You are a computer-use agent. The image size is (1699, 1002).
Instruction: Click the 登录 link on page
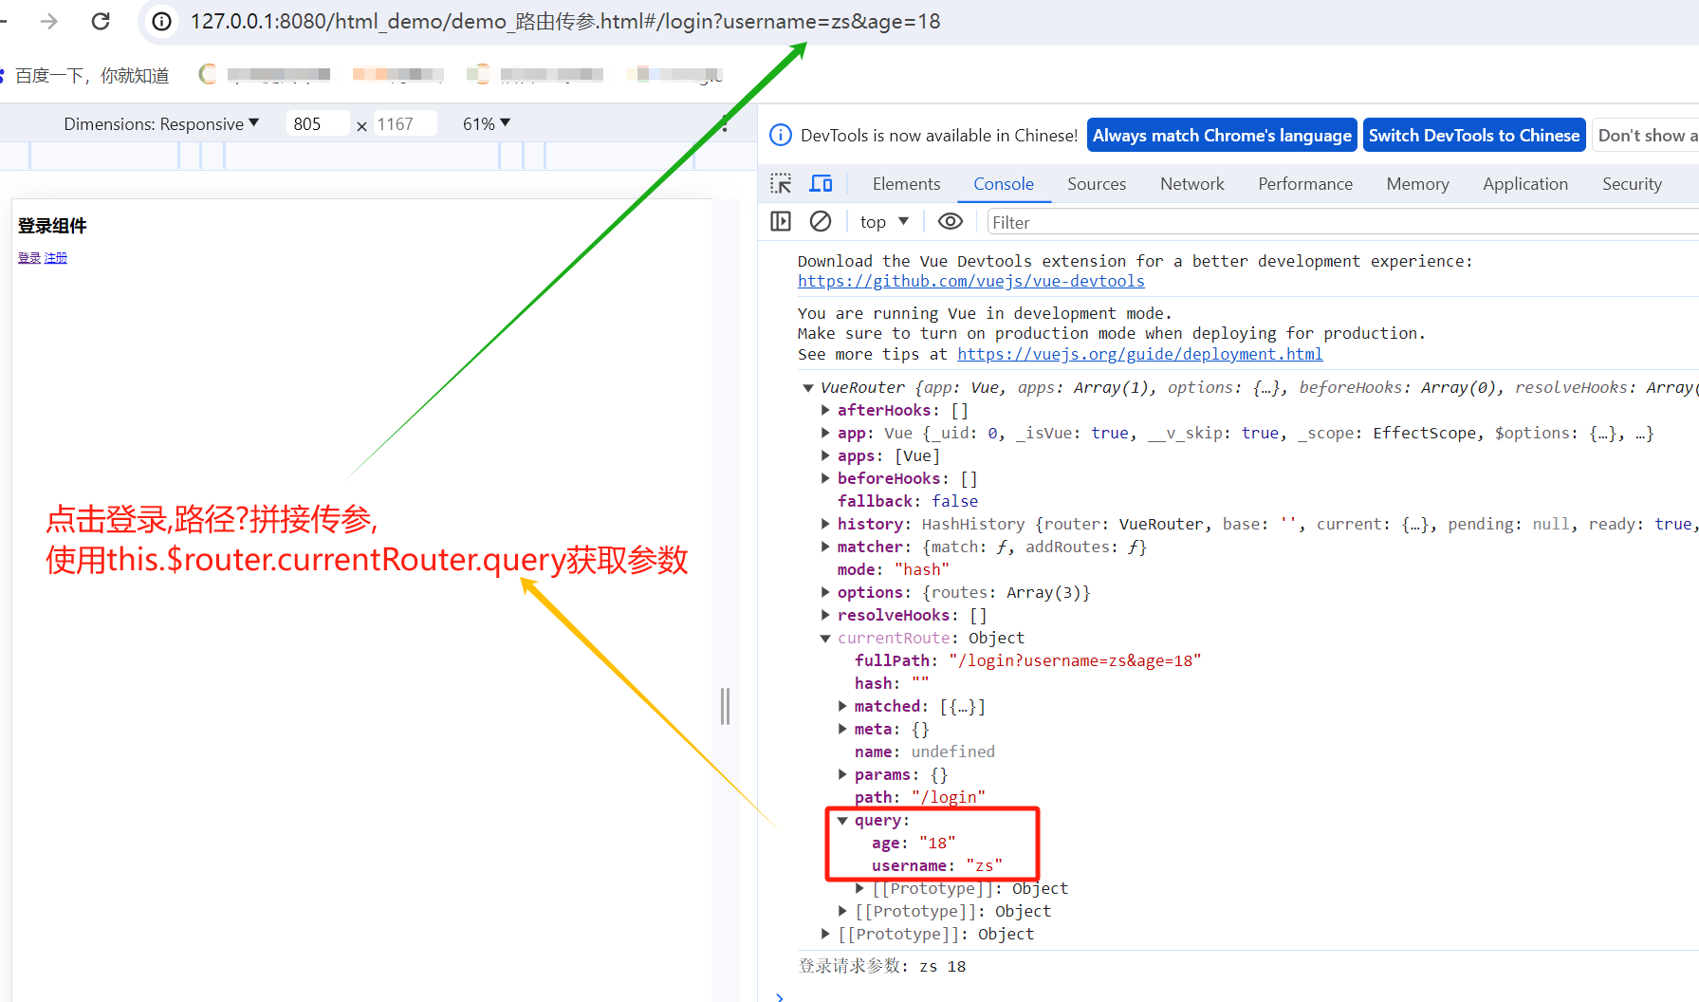[x=29, y=258]
